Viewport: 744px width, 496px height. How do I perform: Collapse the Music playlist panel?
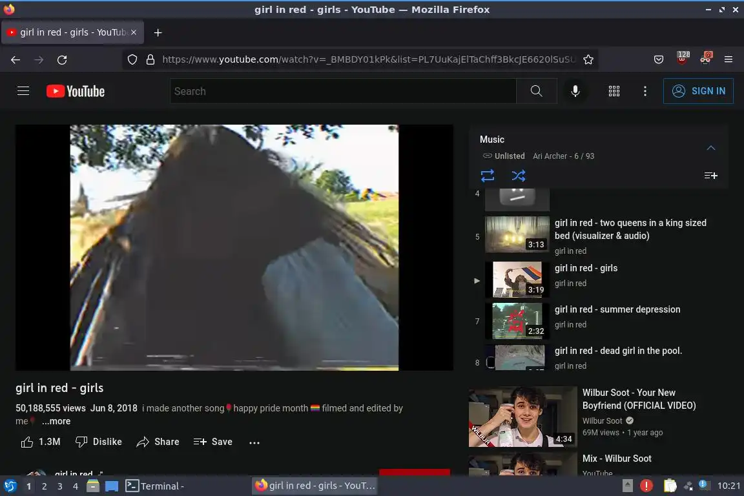tap(711, 148)
